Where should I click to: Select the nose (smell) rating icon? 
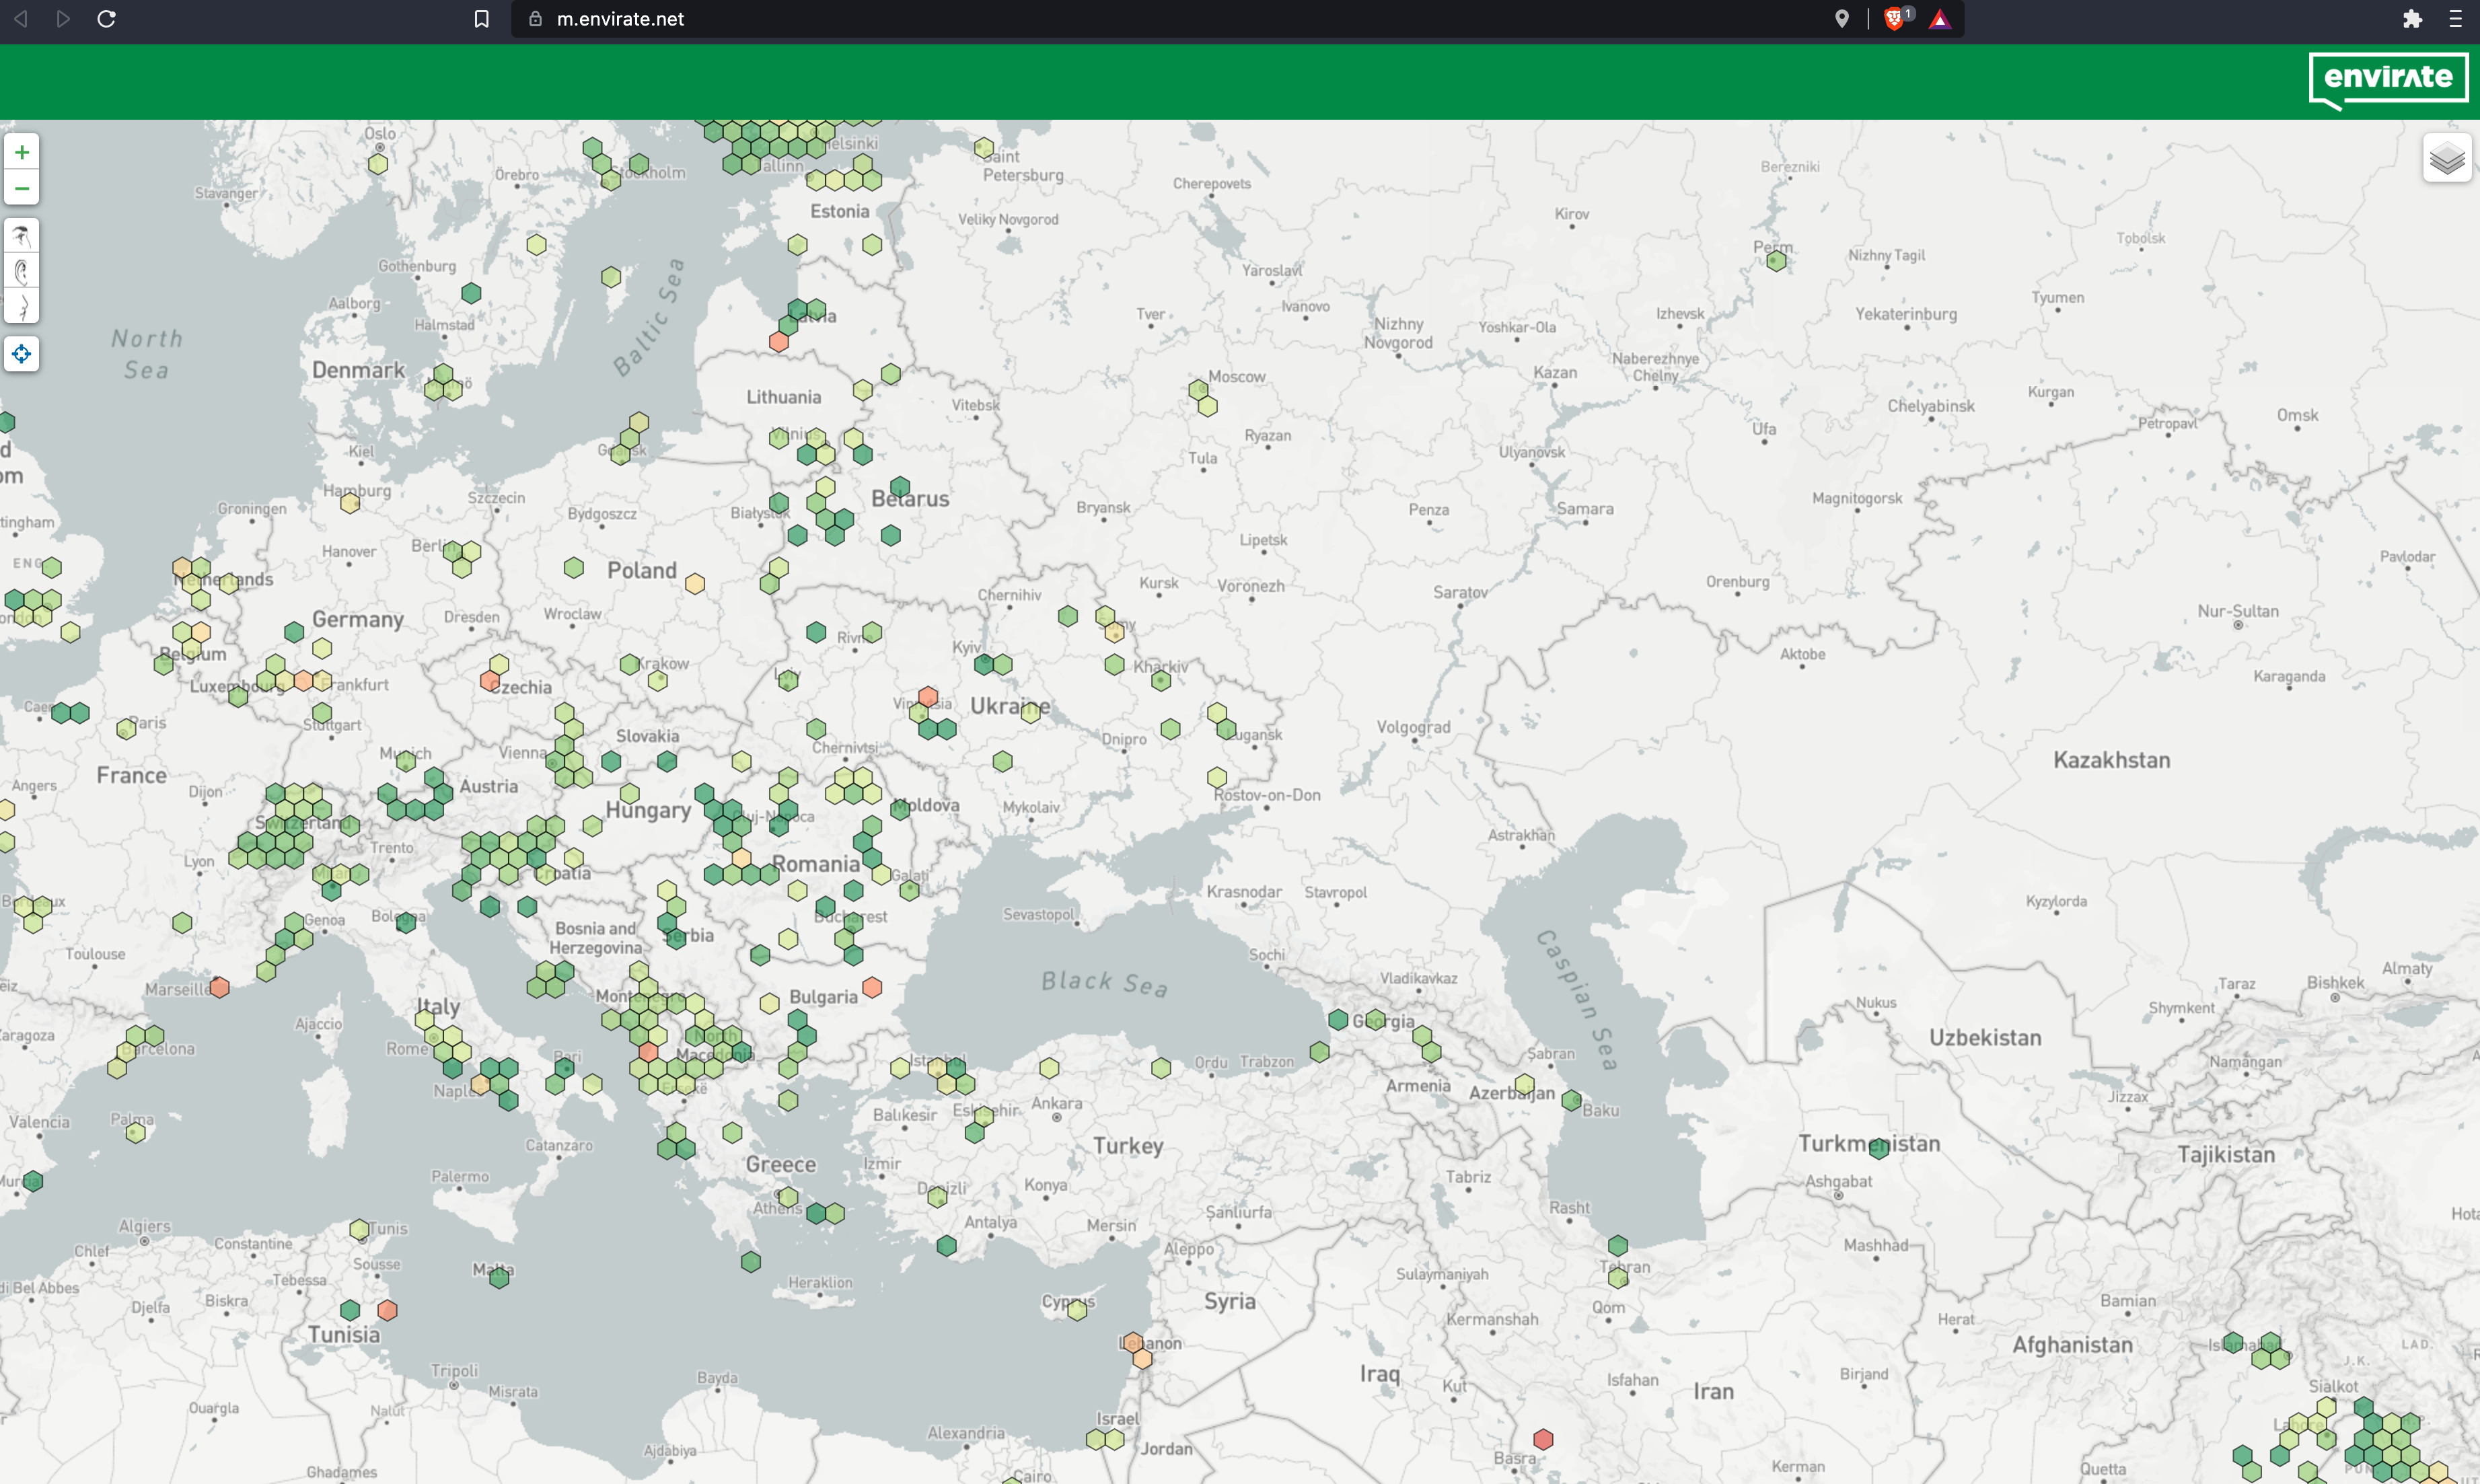21,305
